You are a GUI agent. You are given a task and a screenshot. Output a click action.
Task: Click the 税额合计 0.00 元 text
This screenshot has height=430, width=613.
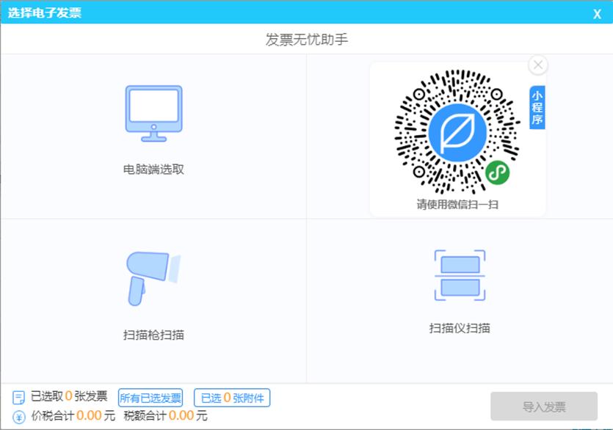pos(165,415)
